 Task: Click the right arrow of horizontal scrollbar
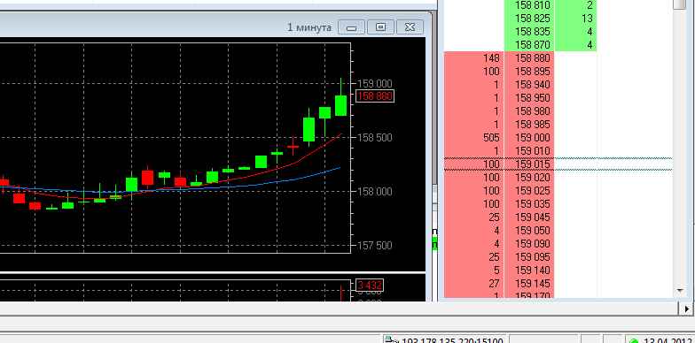click(687, 309)
